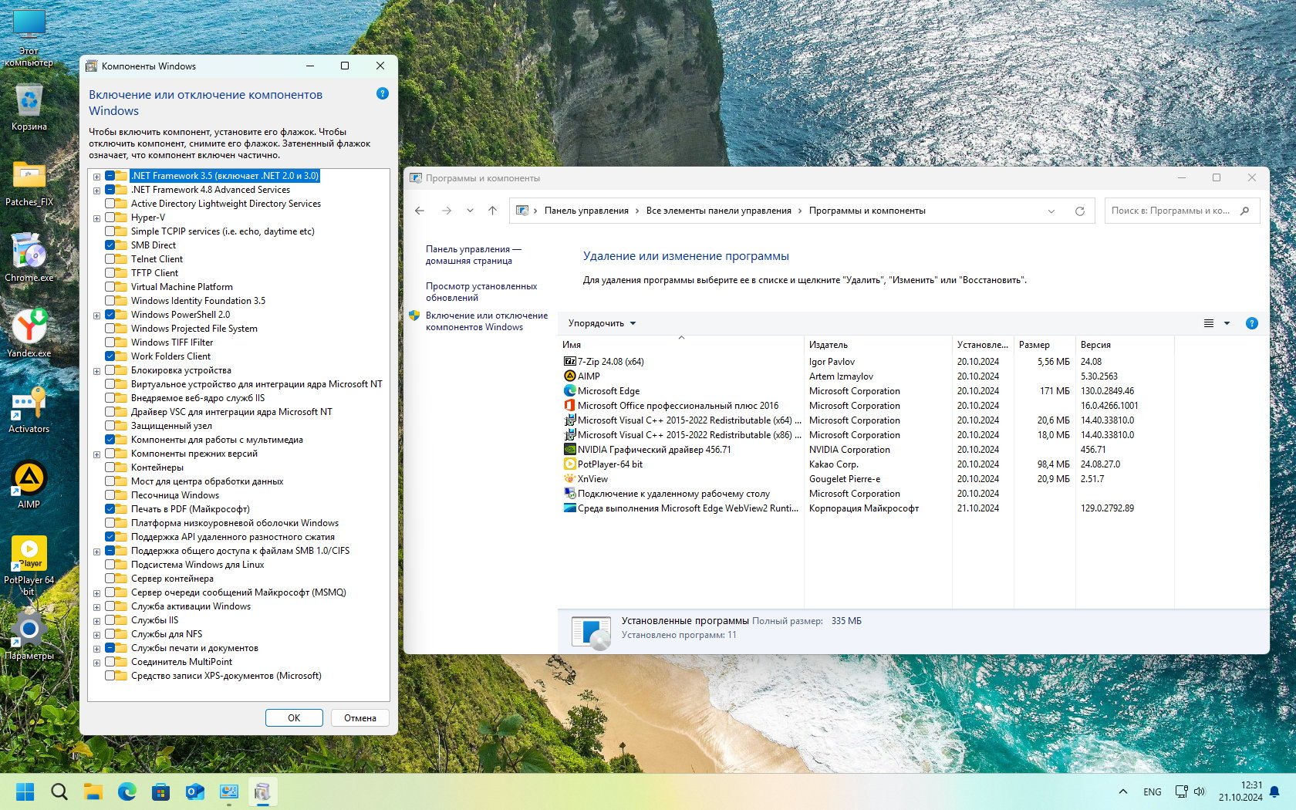Enable Песочница Windows checkbox
The image size is (1296, 810).
(x=110, y=495)
